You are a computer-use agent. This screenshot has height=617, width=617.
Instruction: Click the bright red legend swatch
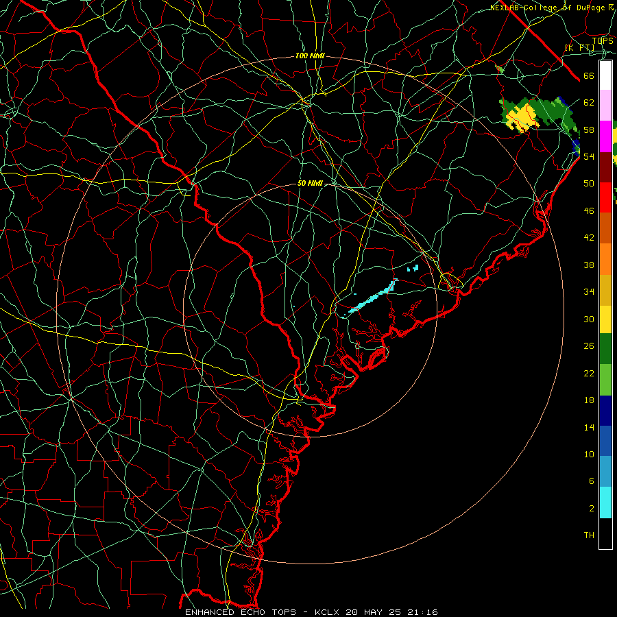click(605, 198)
